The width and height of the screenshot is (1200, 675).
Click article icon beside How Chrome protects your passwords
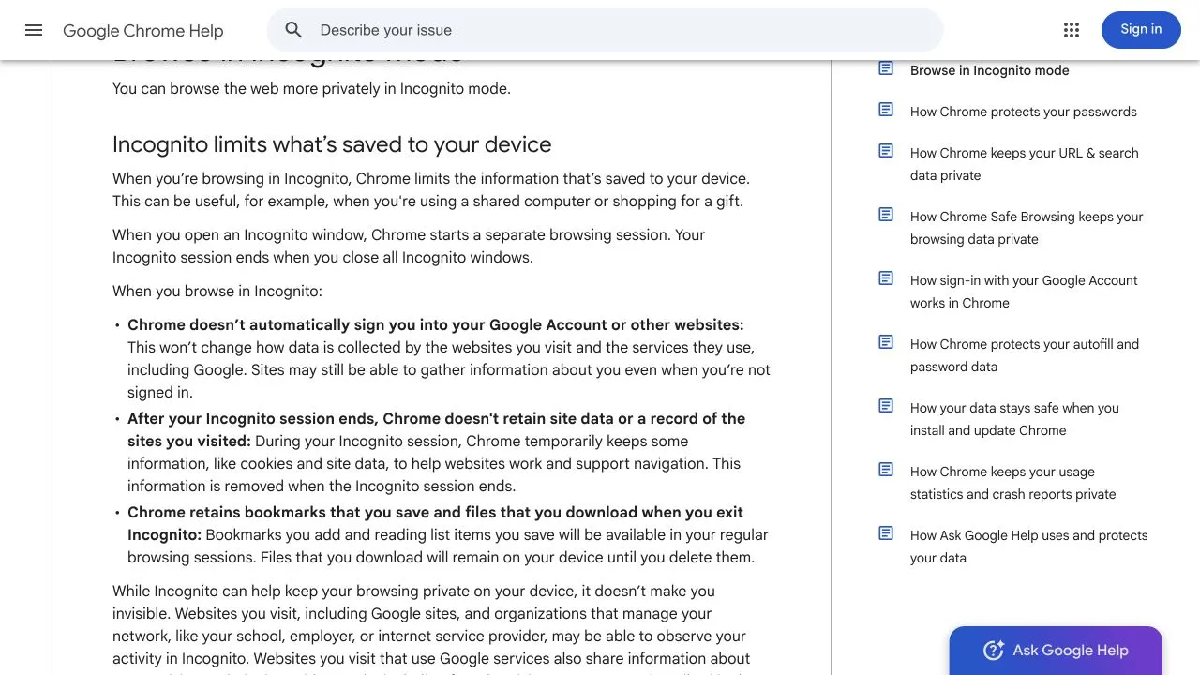(886, 110)
